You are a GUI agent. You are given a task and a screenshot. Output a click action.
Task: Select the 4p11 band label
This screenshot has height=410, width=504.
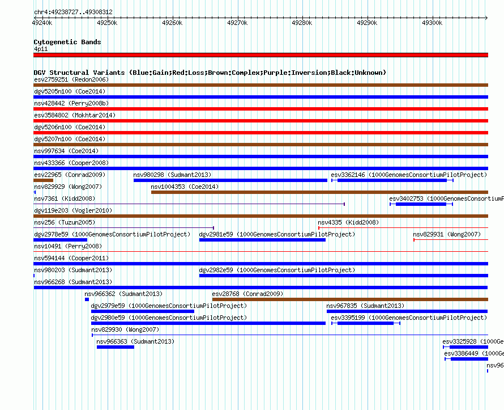41,49
